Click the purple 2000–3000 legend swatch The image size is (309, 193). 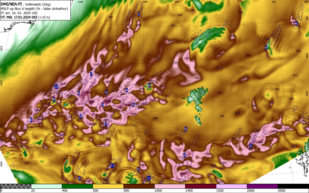coord(262,186)
